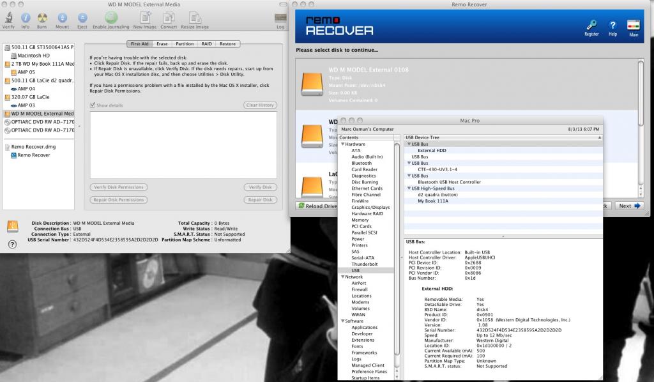Viewport: 654px width, 382px height.
Task: Collapse the USB Bus with Bluetooth Host Controller
Action: (x=409, y=176)
